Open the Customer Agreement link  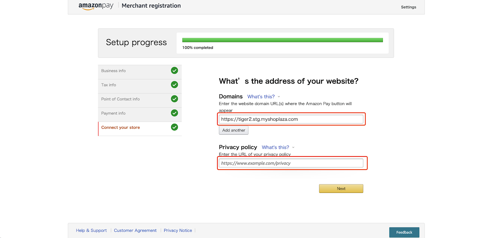click(135, 231)
